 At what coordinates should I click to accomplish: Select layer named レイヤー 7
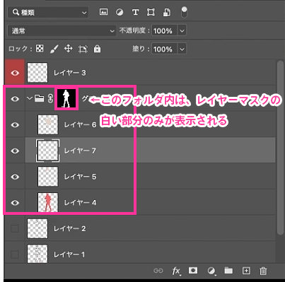click(x=81, y=151)
